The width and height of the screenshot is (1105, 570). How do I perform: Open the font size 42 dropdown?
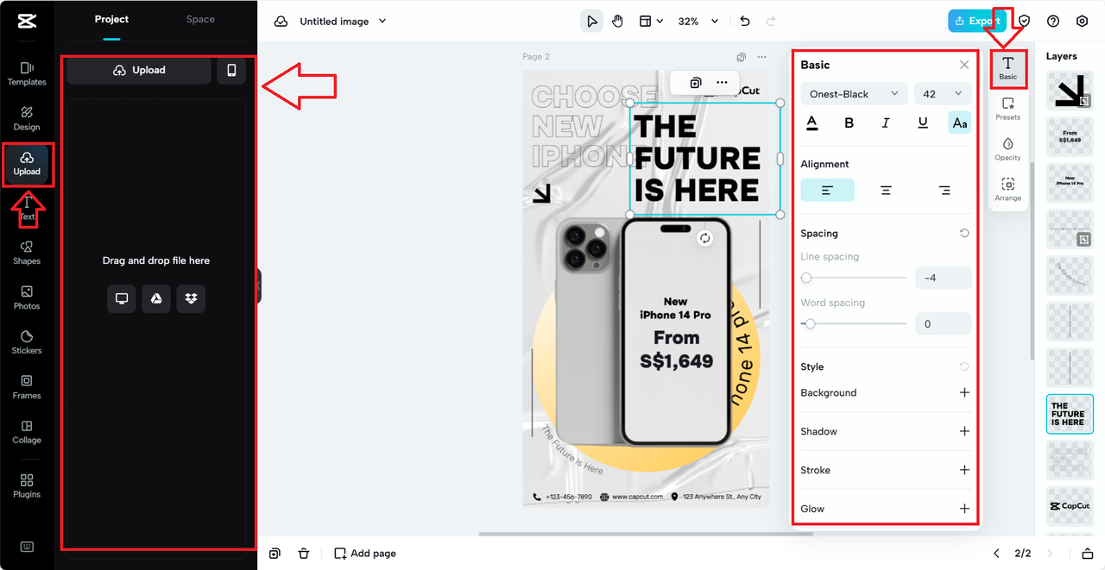click(x=943, y=94)
